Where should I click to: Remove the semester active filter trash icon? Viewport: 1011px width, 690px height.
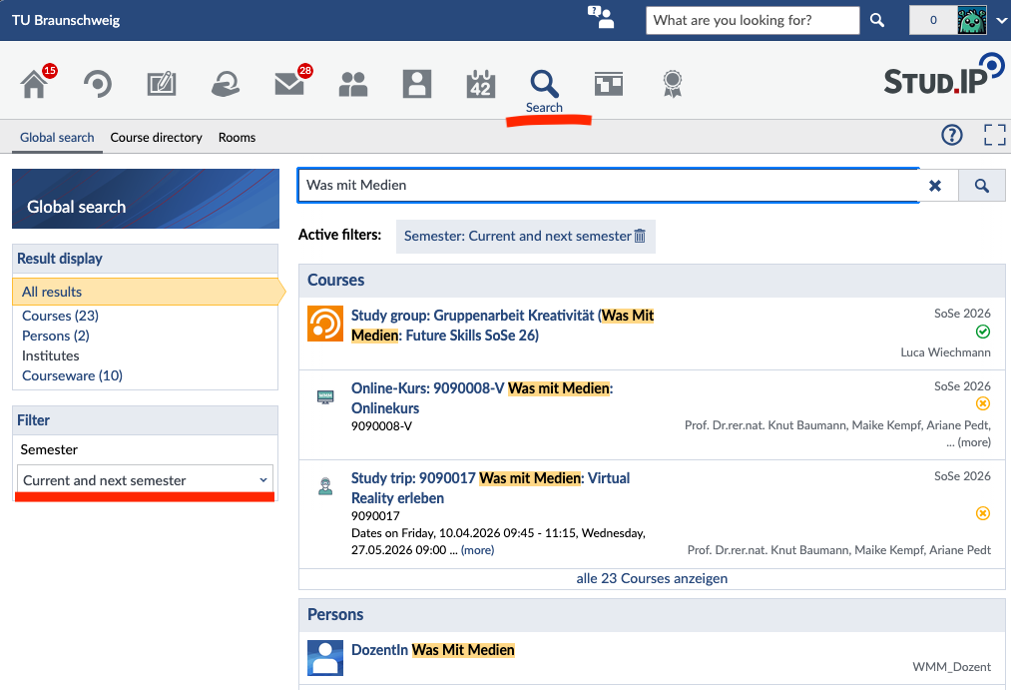tap(640, 236)
